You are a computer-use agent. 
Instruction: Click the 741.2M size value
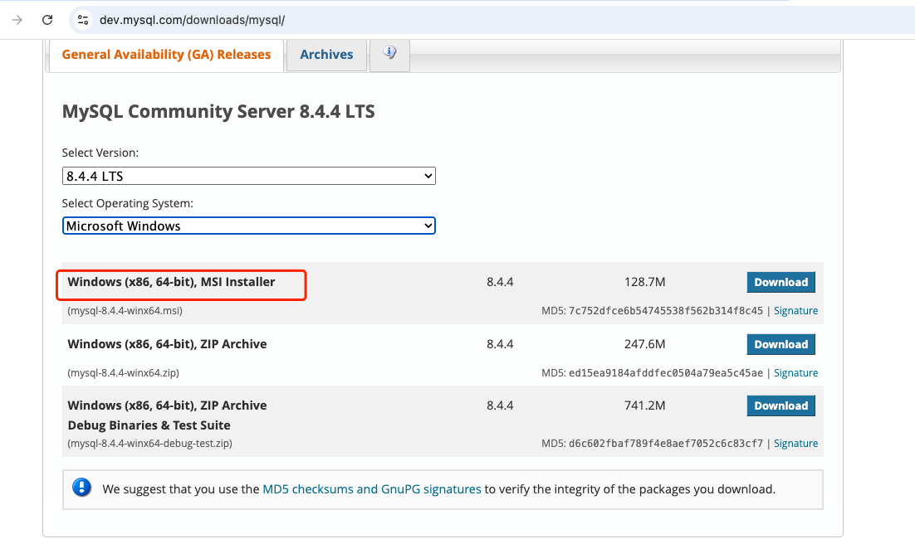click(645, 405)
